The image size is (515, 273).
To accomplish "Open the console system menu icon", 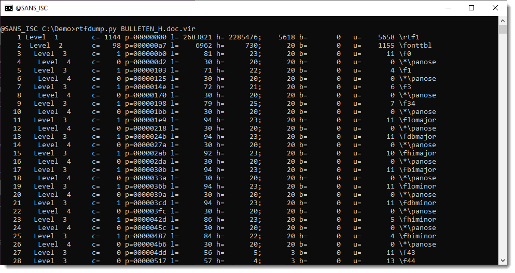I will coord(9,8).
